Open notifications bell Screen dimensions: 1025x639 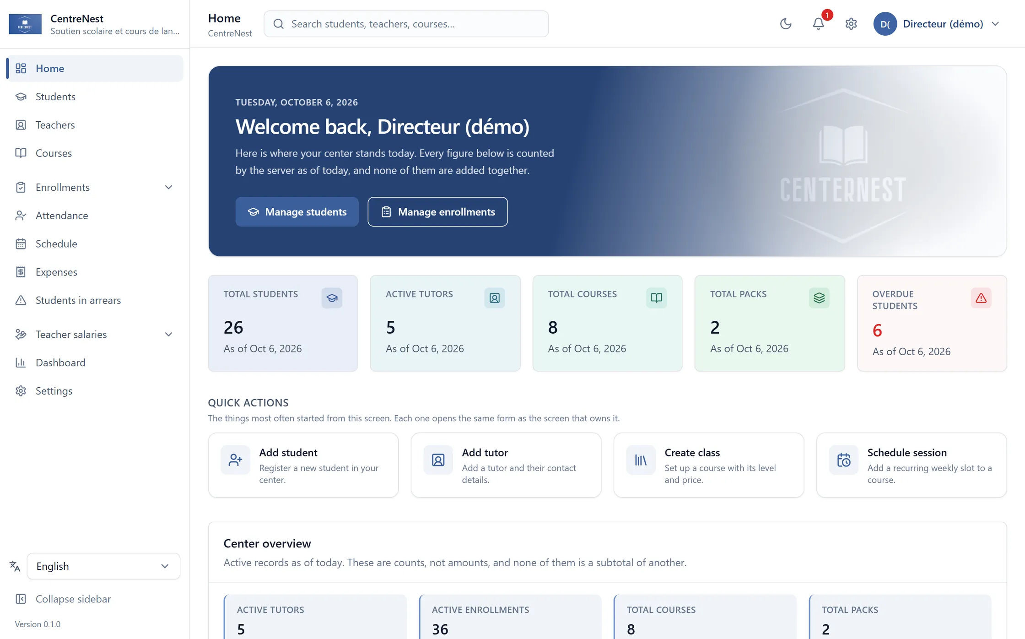818,24
